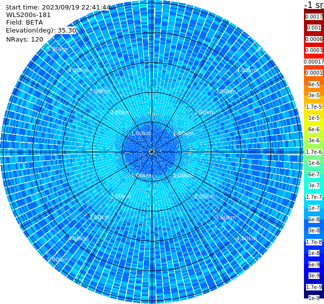Select the 3e-6 colorbar tick label
The height and width of the screenshot is (304, 324).
(x=314, y=140)
